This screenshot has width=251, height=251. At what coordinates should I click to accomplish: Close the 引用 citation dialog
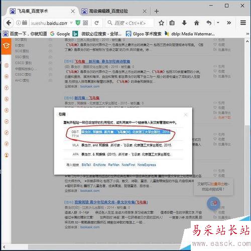point(186,115)
